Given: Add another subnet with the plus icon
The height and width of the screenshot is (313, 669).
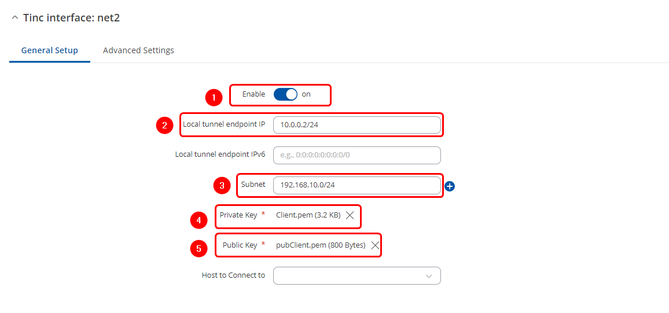Looking at the screenshot, I should [x=450, y=186].
